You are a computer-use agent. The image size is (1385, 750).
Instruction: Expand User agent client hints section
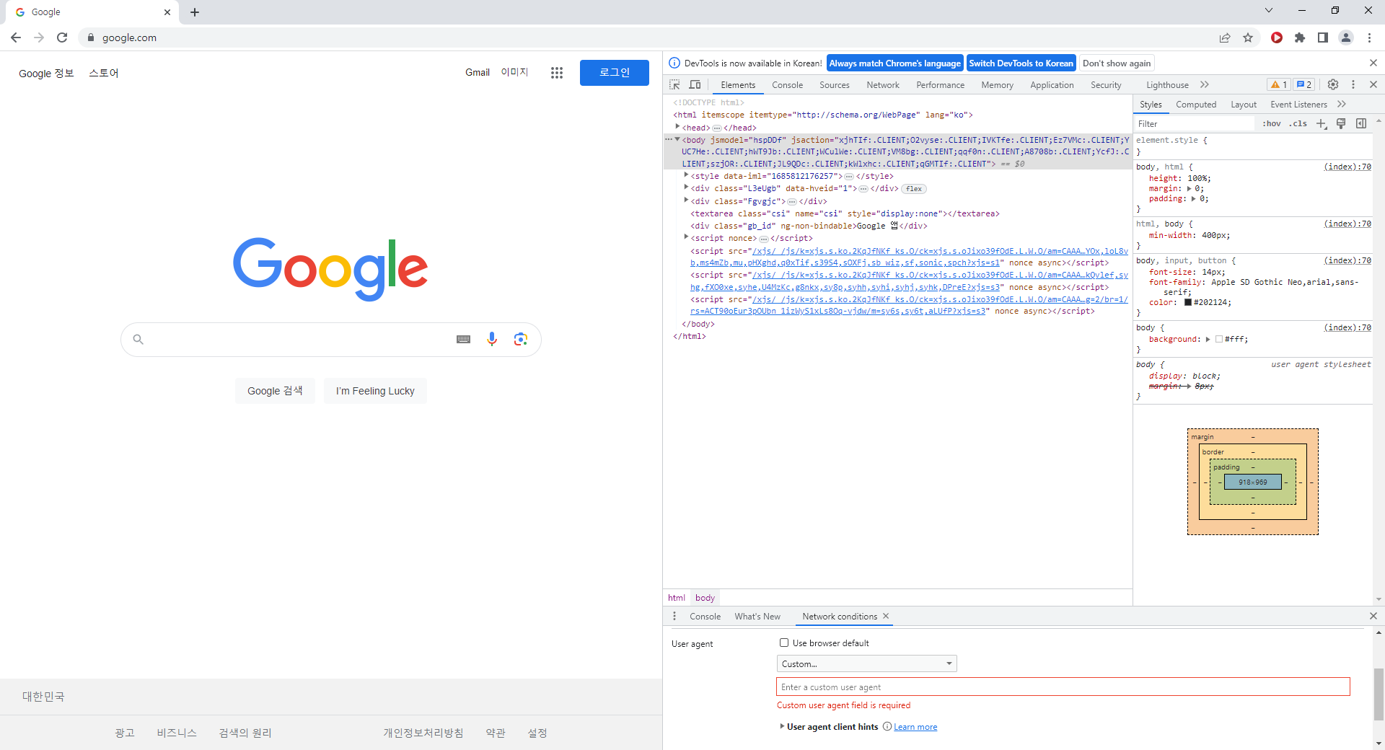point(782,726)
